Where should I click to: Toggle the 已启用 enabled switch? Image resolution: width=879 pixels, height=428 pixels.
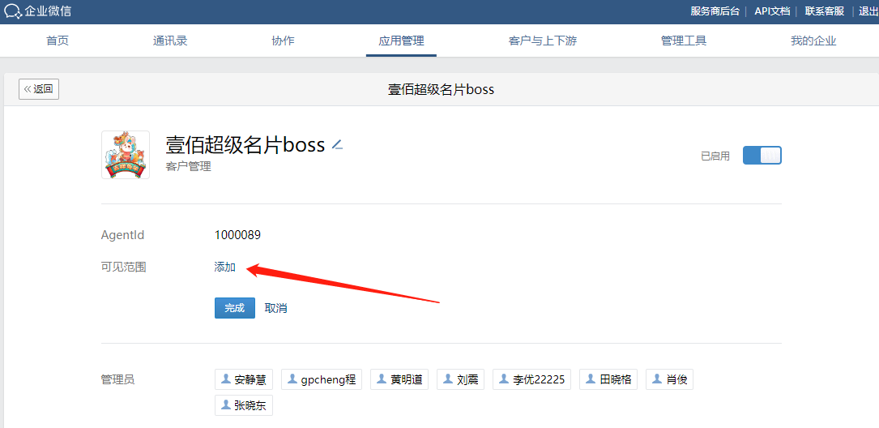(762, 156)
